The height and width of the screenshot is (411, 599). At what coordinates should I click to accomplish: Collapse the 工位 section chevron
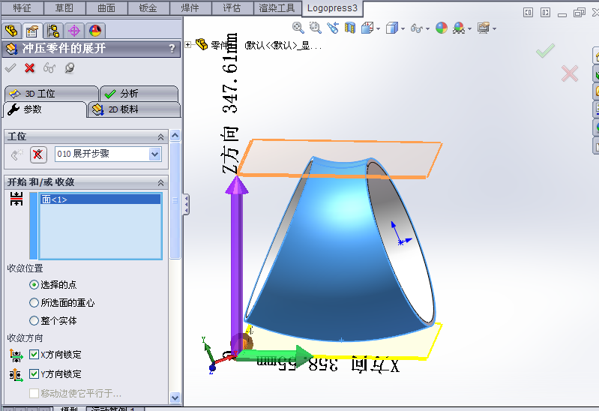[161, 136]
